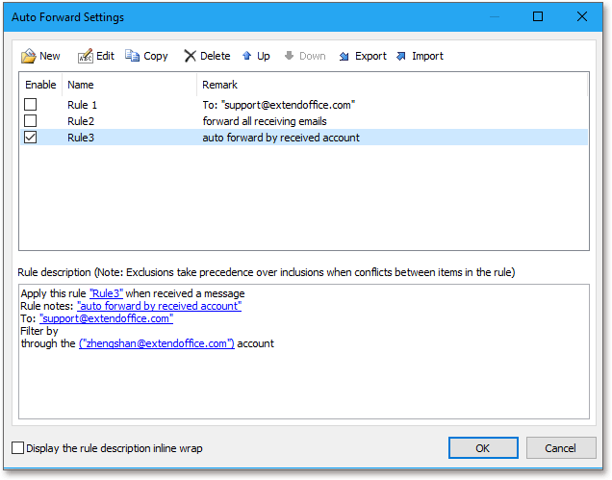Toggle Display the rule description inline wrap

[17, 448]
